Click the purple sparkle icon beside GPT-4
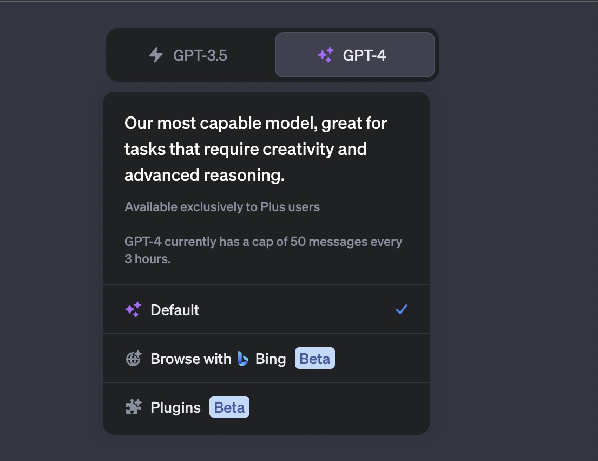This screenshot has height=461, width=598. (x=325, y=55)
